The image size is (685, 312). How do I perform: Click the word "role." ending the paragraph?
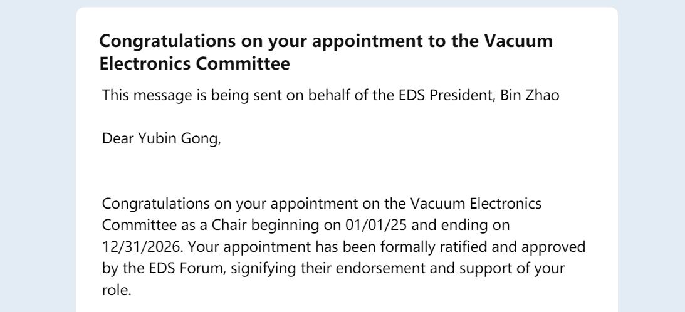116,289
